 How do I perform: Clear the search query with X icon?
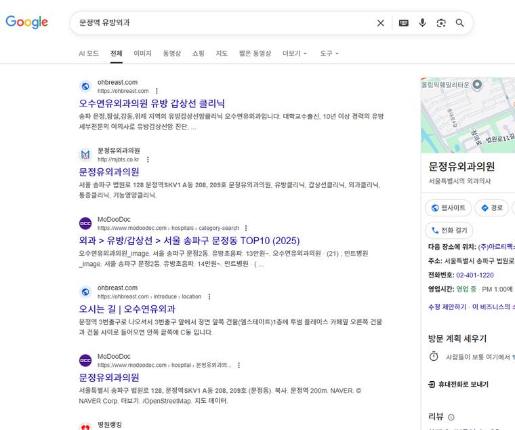[x=381, y=22]
